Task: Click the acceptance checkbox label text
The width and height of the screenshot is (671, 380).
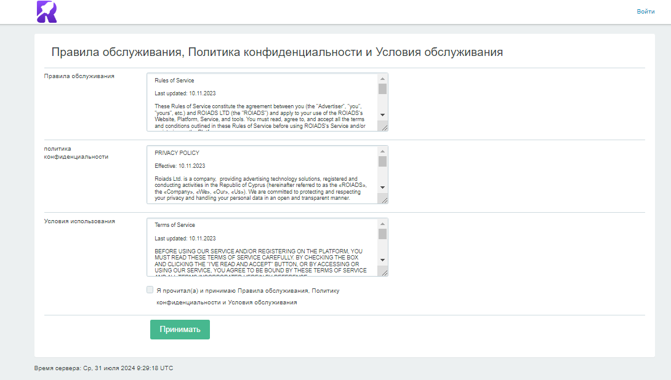Action: (x=247, y=296)
